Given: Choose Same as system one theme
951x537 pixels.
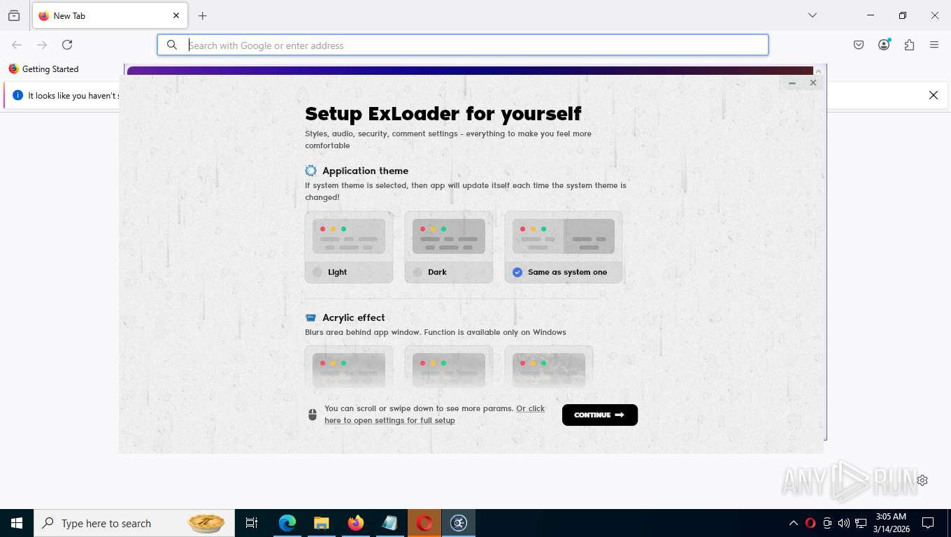Looking at the screenshot, I should 517,272.
